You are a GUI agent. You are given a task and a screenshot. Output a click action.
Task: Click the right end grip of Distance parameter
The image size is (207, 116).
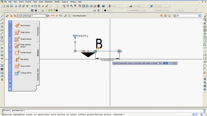(x=120, y=51)
